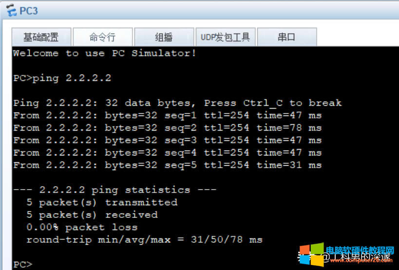The width and height of the screenshot is (399, 270).
Task: Click the PC3 window icon in title bar
Action: 11,10
